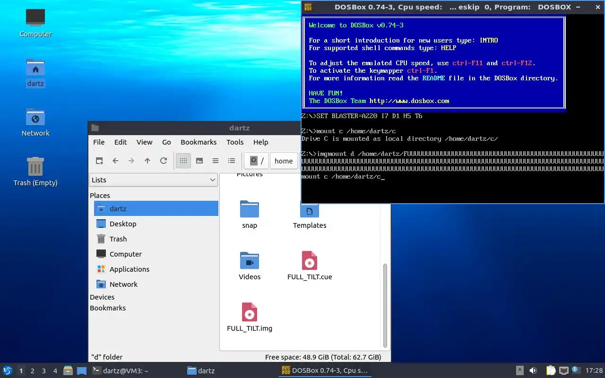Open the Lists side pane dropdown
This screenshot has height=378, width=605.
pyautogui.click(x=154, y=180)
